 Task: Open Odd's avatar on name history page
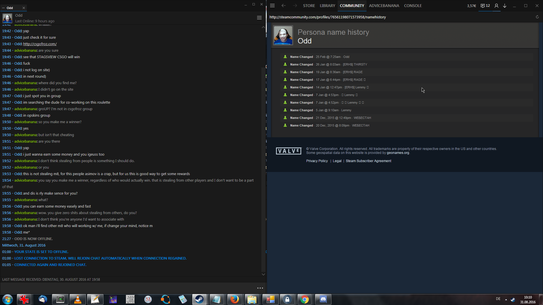[283, 36]
